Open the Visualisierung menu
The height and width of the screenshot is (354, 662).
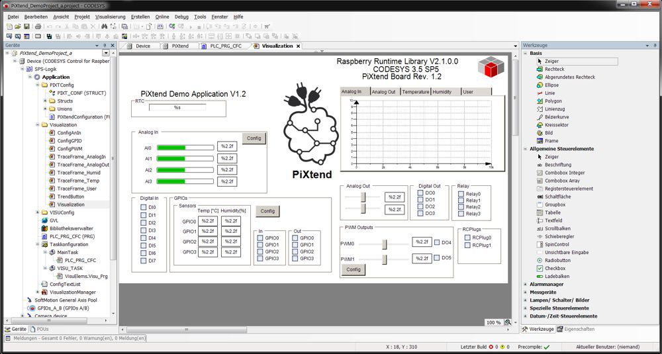coord(110,17)
